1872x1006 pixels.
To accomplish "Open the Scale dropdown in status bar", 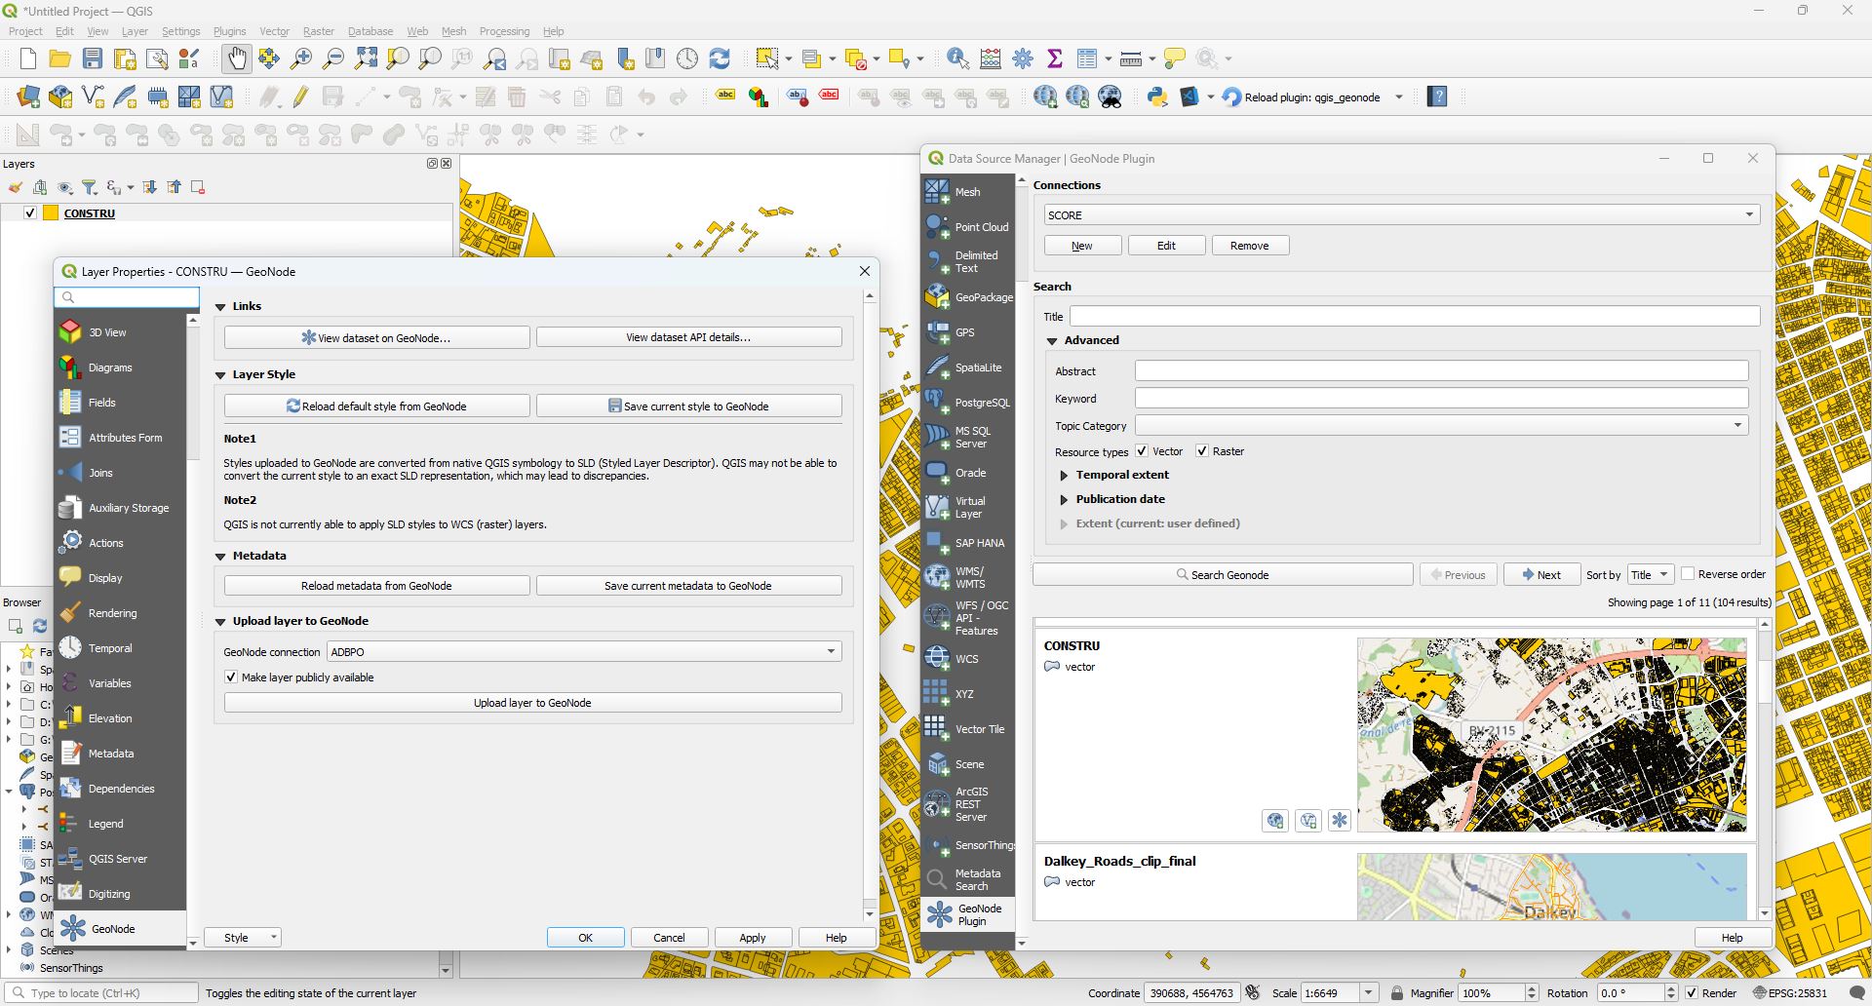I will [1368, 993].
